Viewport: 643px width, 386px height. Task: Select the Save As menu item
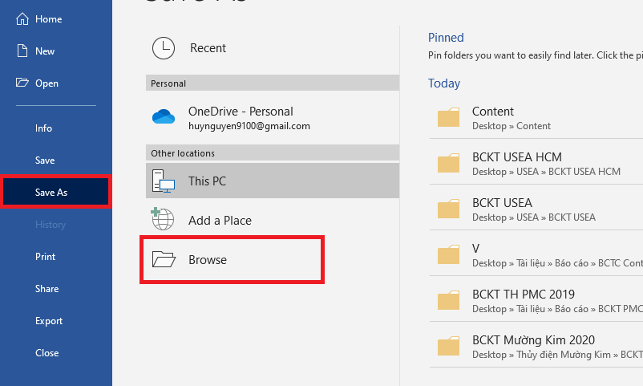[56, 192]
